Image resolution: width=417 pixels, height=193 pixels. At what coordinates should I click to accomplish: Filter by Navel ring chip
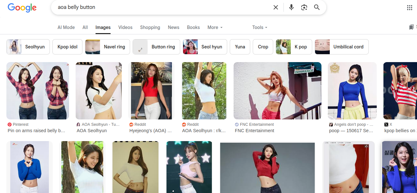coord(107,47)
